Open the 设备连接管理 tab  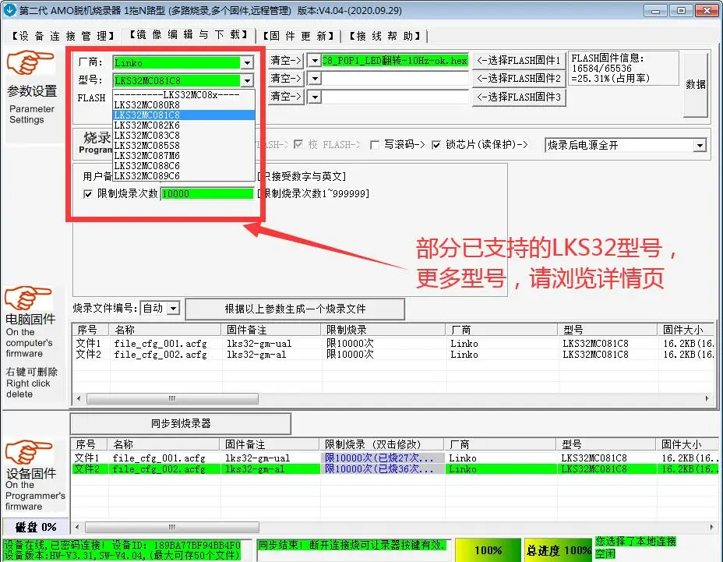(x=63, y=36)
